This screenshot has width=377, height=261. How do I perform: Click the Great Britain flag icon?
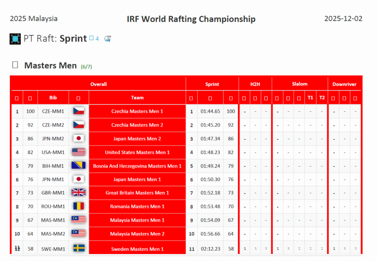(x=78, y=193)
